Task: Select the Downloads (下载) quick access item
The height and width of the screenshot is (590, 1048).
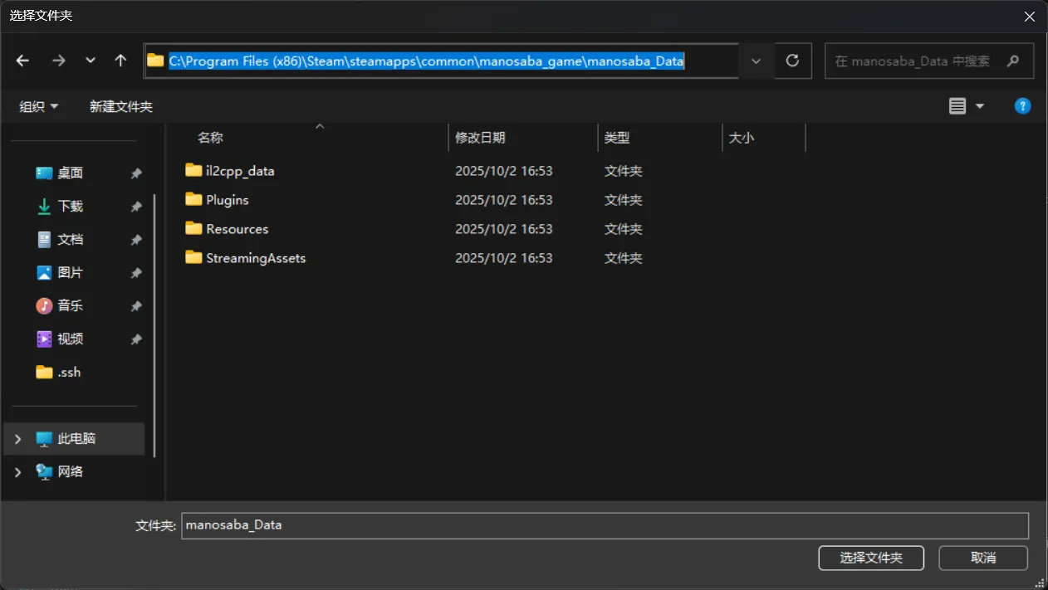Action: click(70, 206)
